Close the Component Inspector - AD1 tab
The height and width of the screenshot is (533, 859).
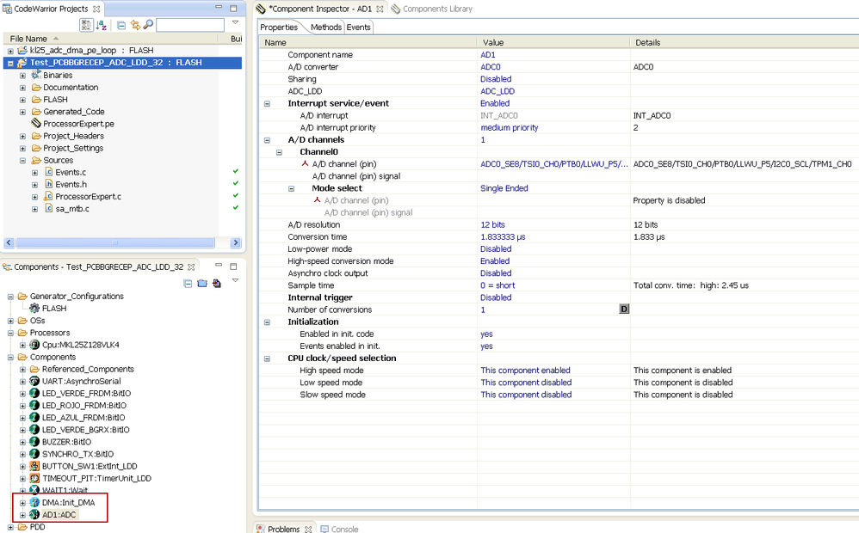point(380,9)
